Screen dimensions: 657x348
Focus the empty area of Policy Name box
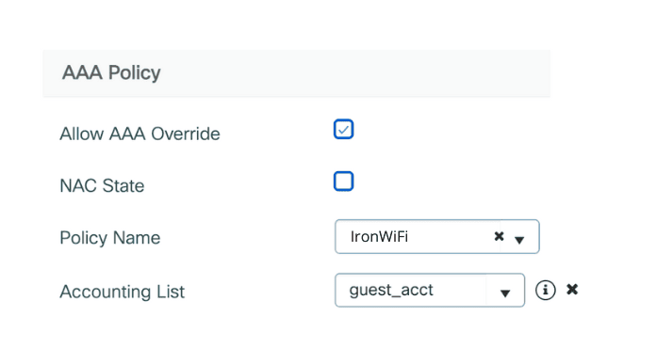tap(451, 237)
